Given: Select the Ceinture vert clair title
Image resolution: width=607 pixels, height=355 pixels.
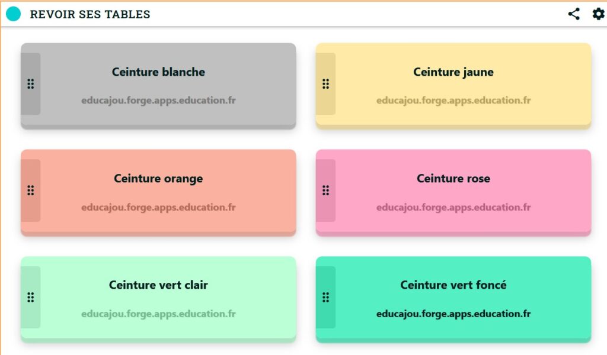Looking at the screenshot, I should click(158, 285).
